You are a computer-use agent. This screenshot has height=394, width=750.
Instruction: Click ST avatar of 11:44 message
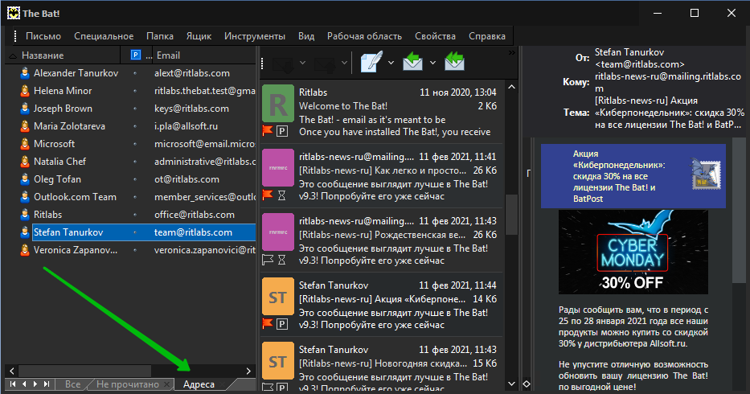(x=278, y=297)
